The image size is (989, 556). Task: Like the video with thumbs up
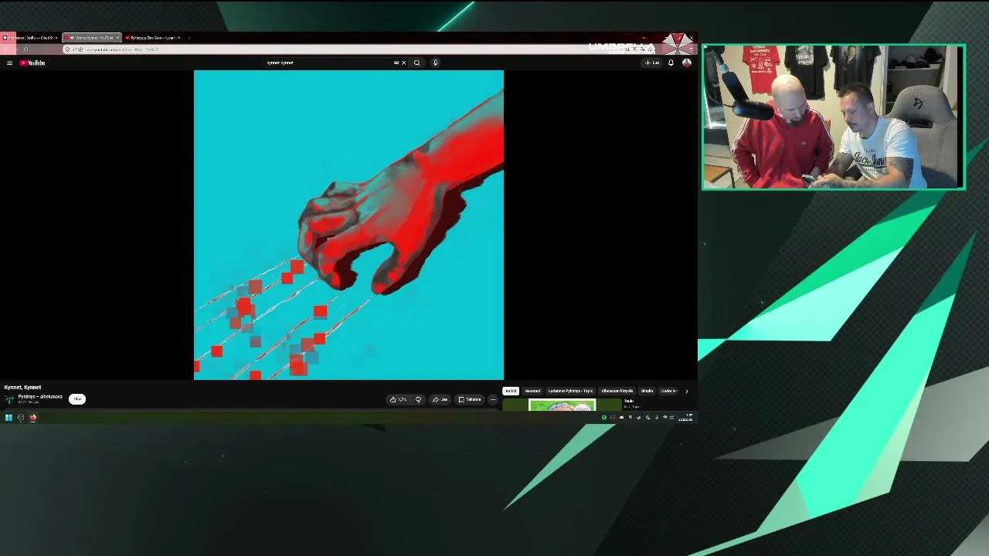pos(399,399)
